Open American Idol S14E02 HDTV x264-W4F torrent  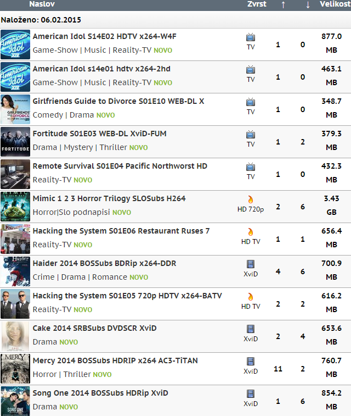click(105, 36)
